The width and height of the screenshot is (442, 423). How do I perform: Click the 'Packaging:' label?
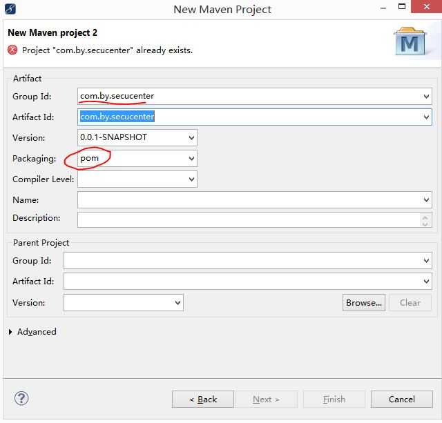[x=35, y=159]
